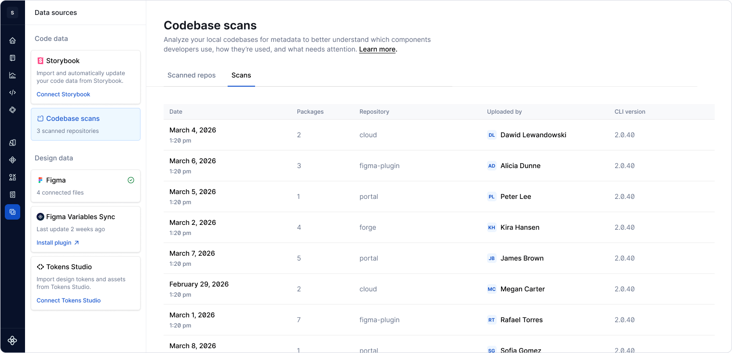Screen dimensions: 732x353
Task: Open the February 29, 2026 scan
Action: [439, 289]
